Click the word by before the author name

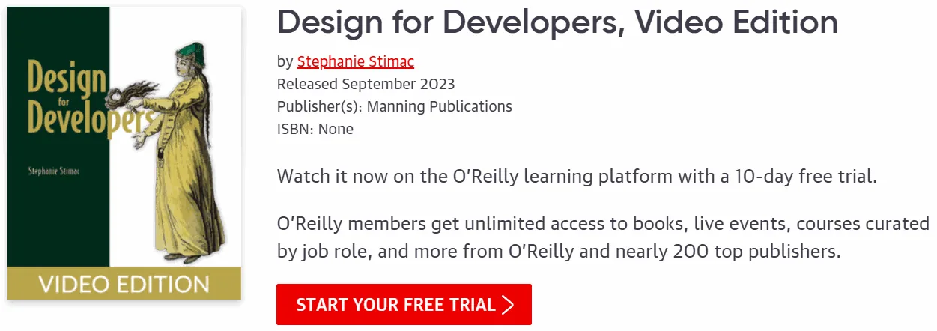(285, 62)
